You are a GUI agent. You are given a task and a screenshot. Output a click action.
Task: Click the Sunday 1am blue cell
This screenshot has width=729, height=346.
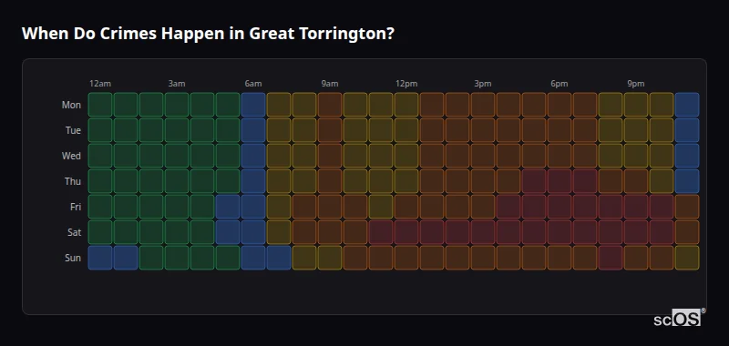pos(126,258)
